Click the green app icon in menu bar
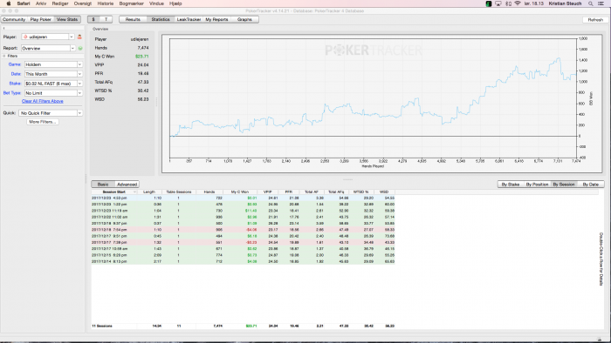Image resolution: width=611 pixels, height=343 pixels. (489, 3)
